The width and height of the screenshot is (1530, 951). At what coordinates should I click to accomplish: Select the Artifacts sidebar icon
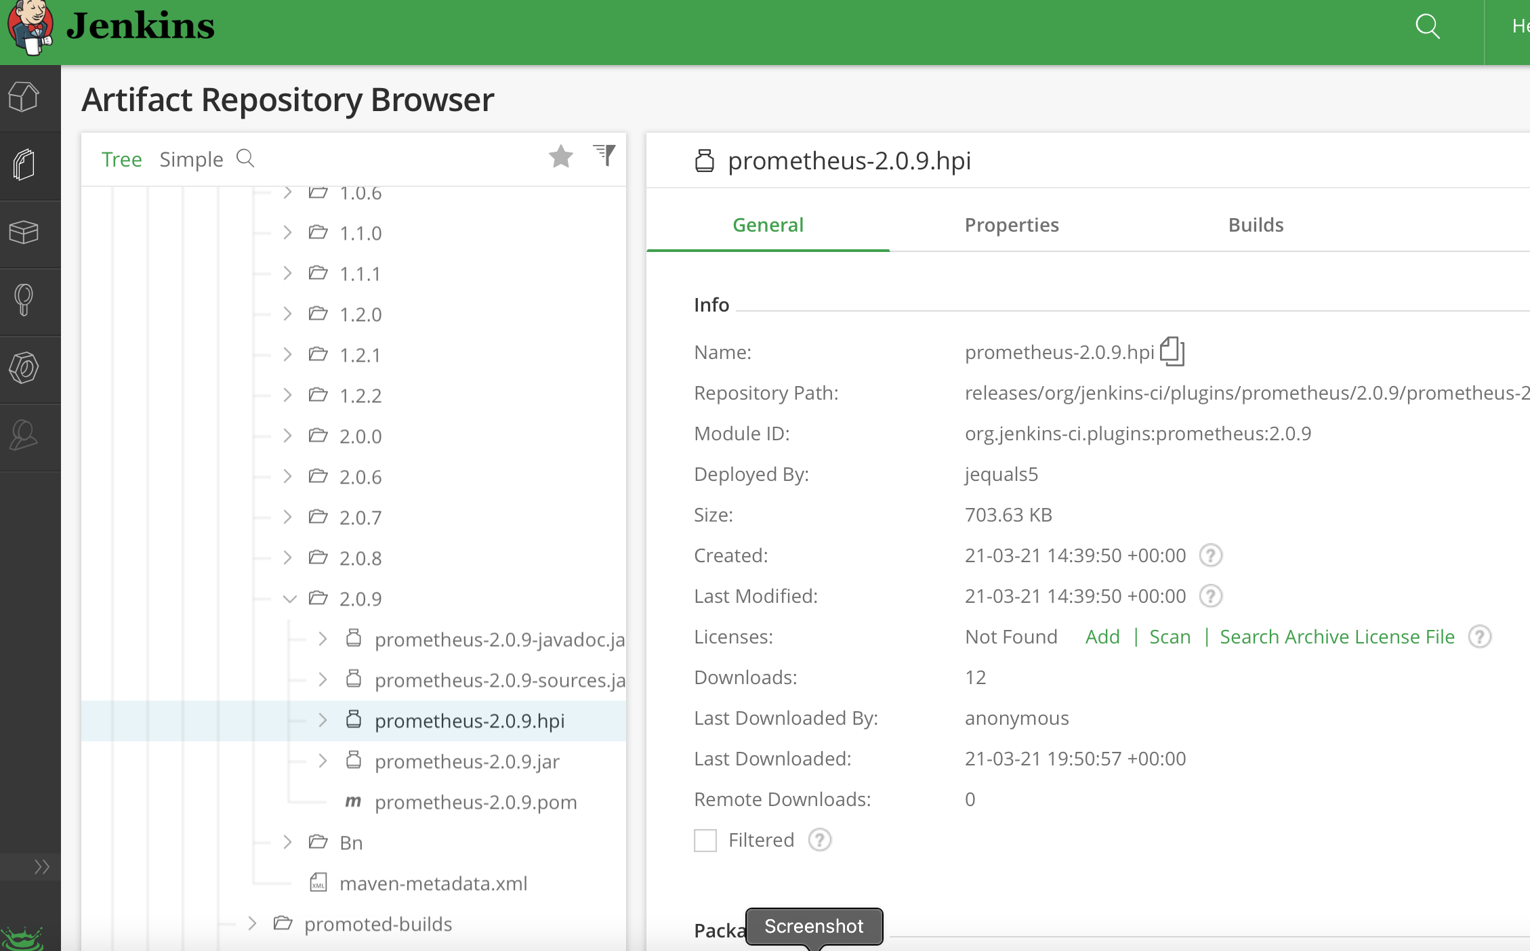point(23,165)
